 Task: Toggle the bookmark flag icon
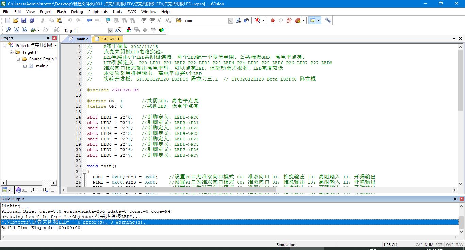point(108,20)
